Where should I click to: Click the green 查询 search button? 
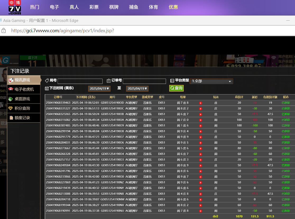coord(176,88)
